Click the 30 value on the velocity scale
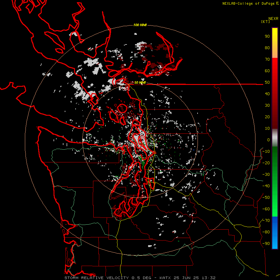This screenshot has height=280, width=280. [x=267, y=105]
